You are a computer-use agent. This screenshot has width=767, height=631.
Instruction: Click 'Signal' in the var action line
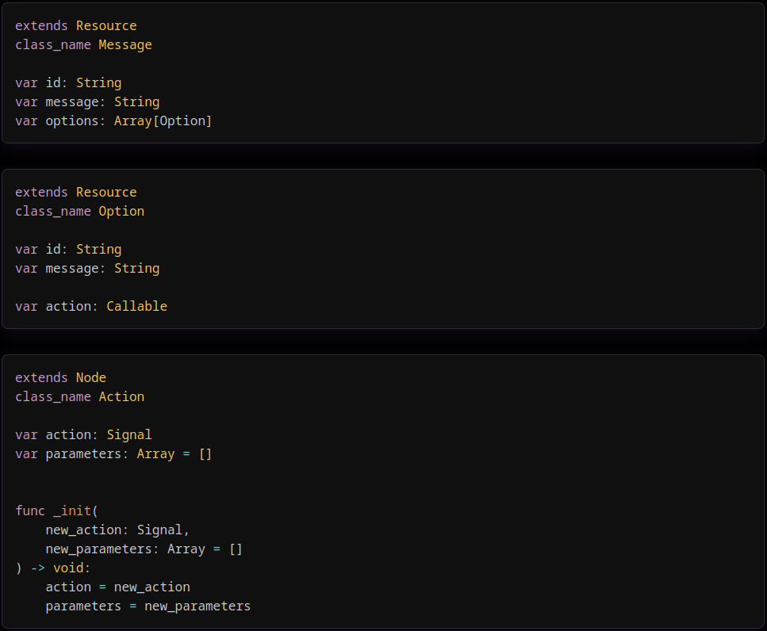129,435
